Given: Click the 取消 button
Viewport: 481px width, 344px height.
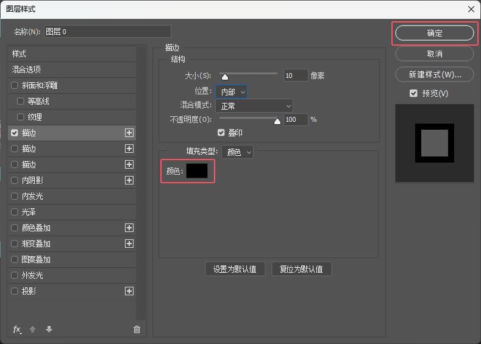Looking at the screenshot, I should [x=435, y=54].
